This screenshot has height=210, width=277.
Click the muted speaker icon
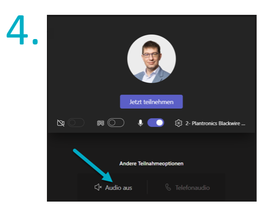click(98, 187)
